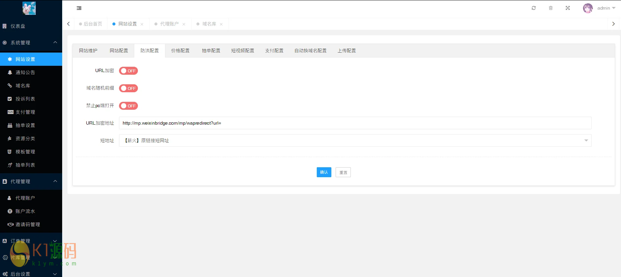Image resolution: width=621 pixels, height=277 pixels.
Task: Toggle the 域名随机前缀 switch
Action: coord(128,88)
